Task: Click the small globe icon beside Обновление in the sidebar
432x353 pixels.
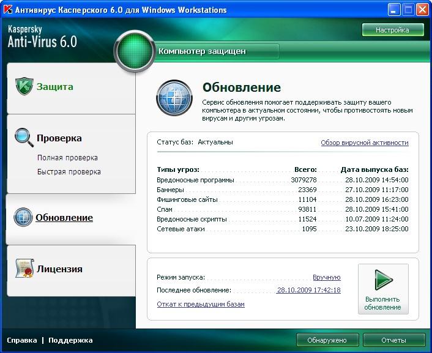Action: (23, 217)
